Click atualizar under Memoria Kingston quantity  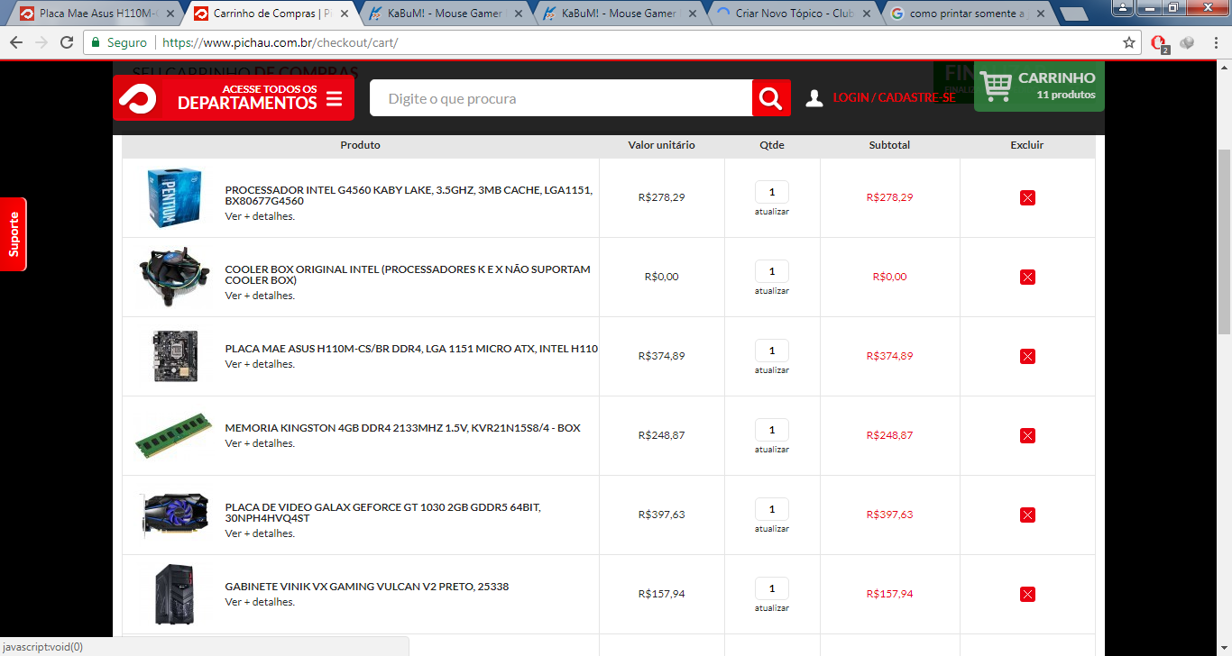(772, 450)
